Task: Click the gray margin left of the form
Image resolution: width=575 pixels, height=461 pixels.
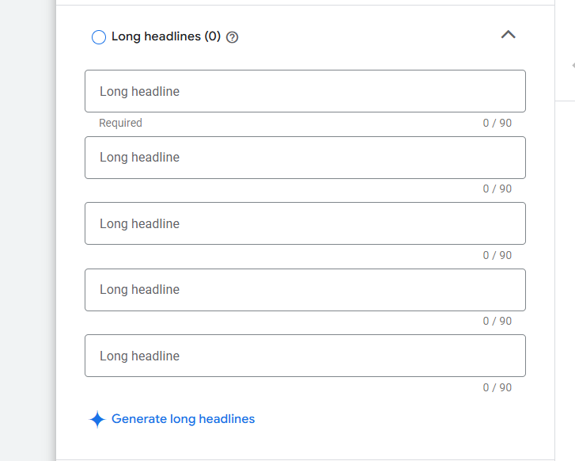Action: [28, 238]
